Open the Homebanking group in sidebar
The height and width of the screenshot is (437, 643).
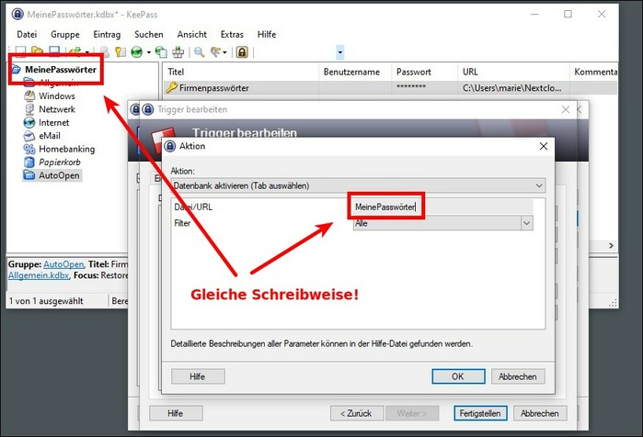pos(66,149)
